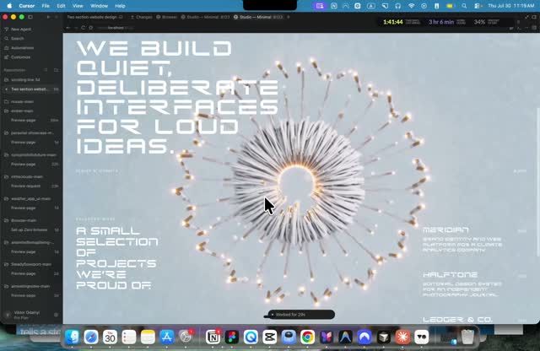Click the settings icon beside the account name
The width and height of the screenshot is (540, 351).
click(56, 315)
